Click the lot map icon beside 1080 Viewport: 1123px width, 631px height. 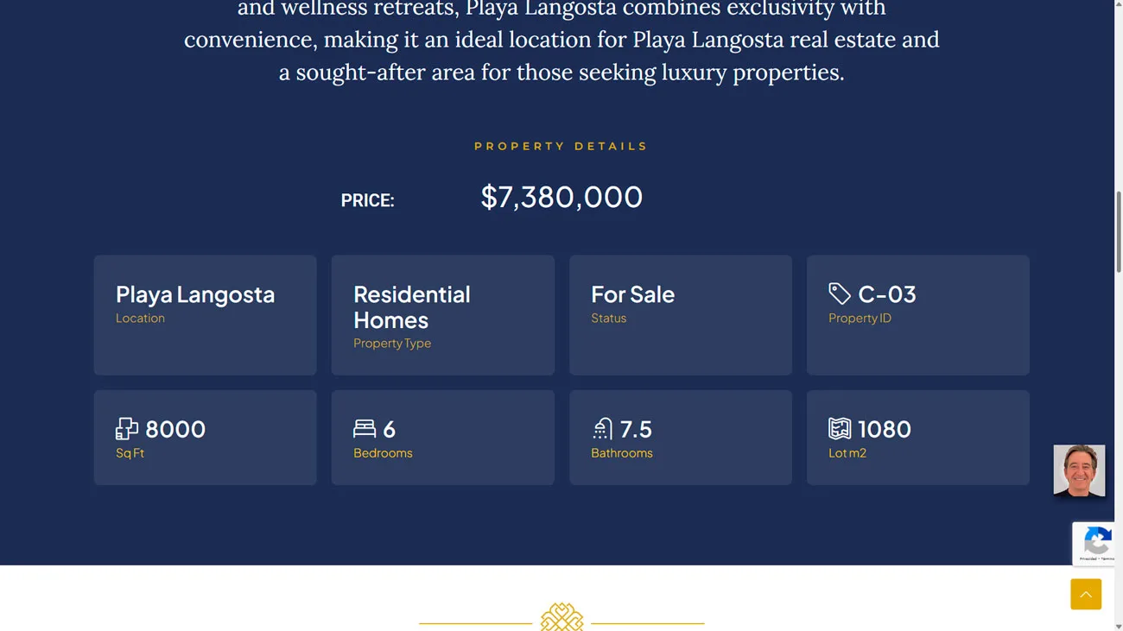point(840,428)
